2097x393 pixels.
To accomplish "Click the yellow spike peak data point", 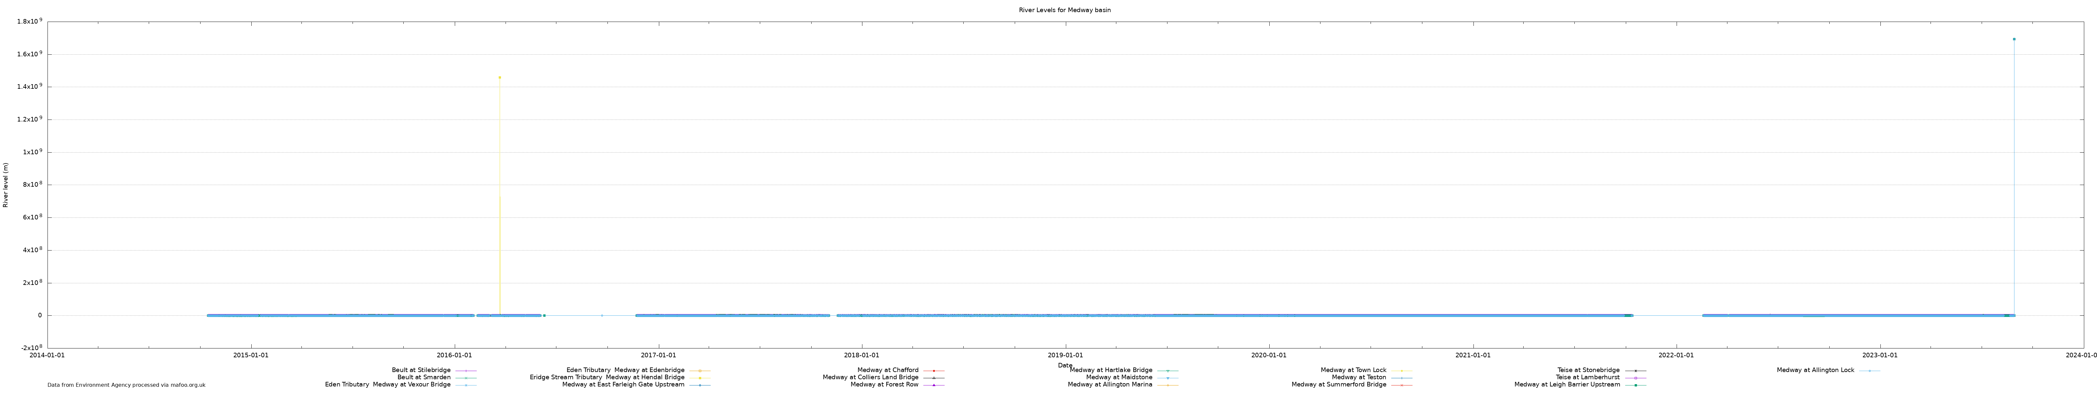I will pos(500,77).
